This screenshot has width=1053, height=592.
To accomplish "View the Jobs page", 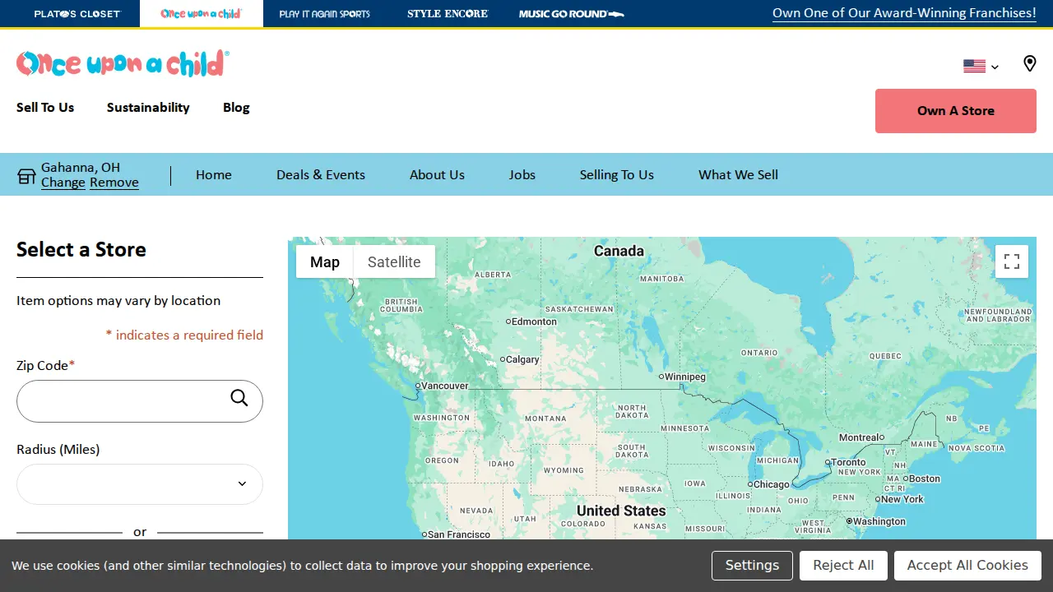I will pyautogui.click(x=522, y=175).
